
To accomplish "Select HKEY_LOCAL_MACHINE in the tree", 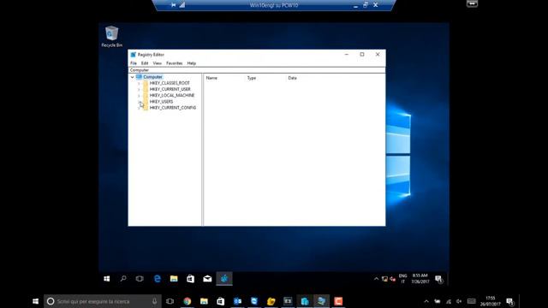I will [172, 95].
